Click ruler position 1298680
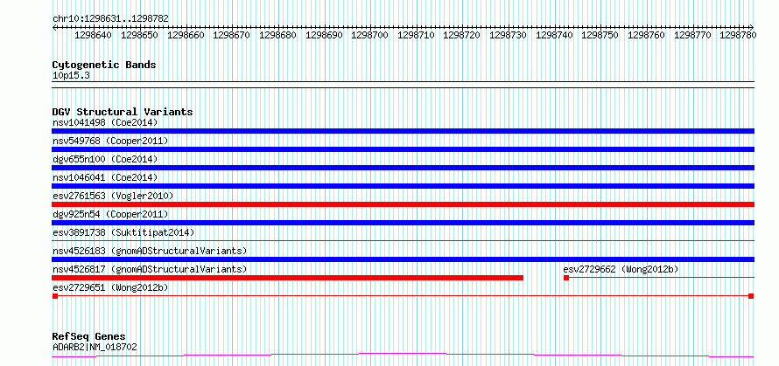This screenshot has width=779, height=366. (277, 35)
